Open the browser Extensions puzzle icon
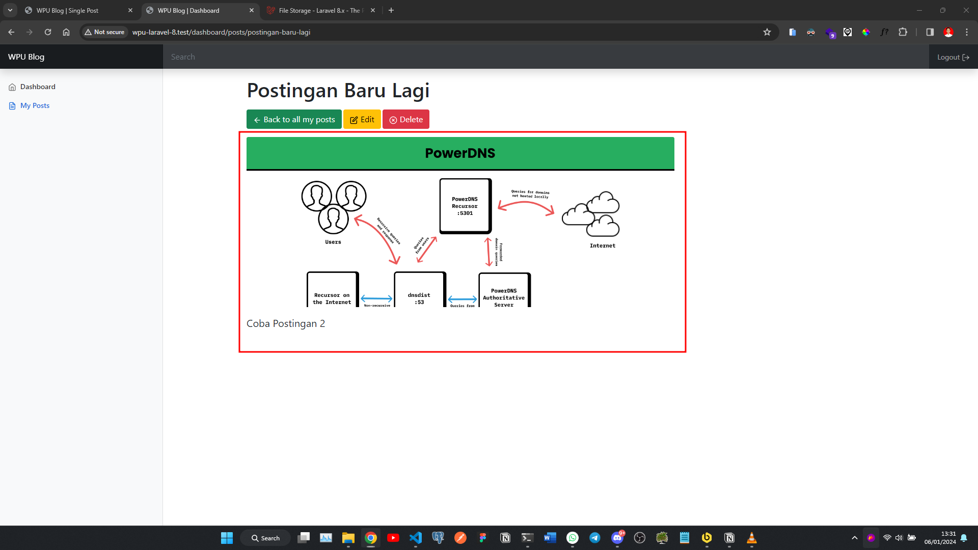The height and width of the screenshot is (550, 978). (x=903, y=32)
